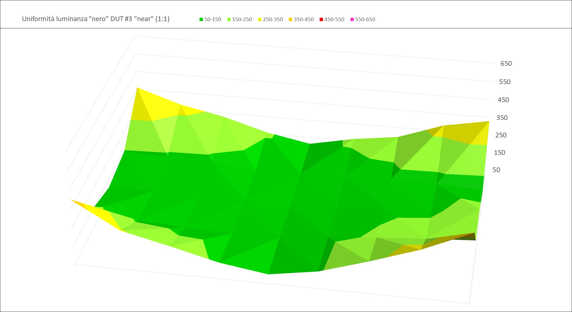
Task: Select the 650 vertical axis label
Action: click(x=506, y=64)
